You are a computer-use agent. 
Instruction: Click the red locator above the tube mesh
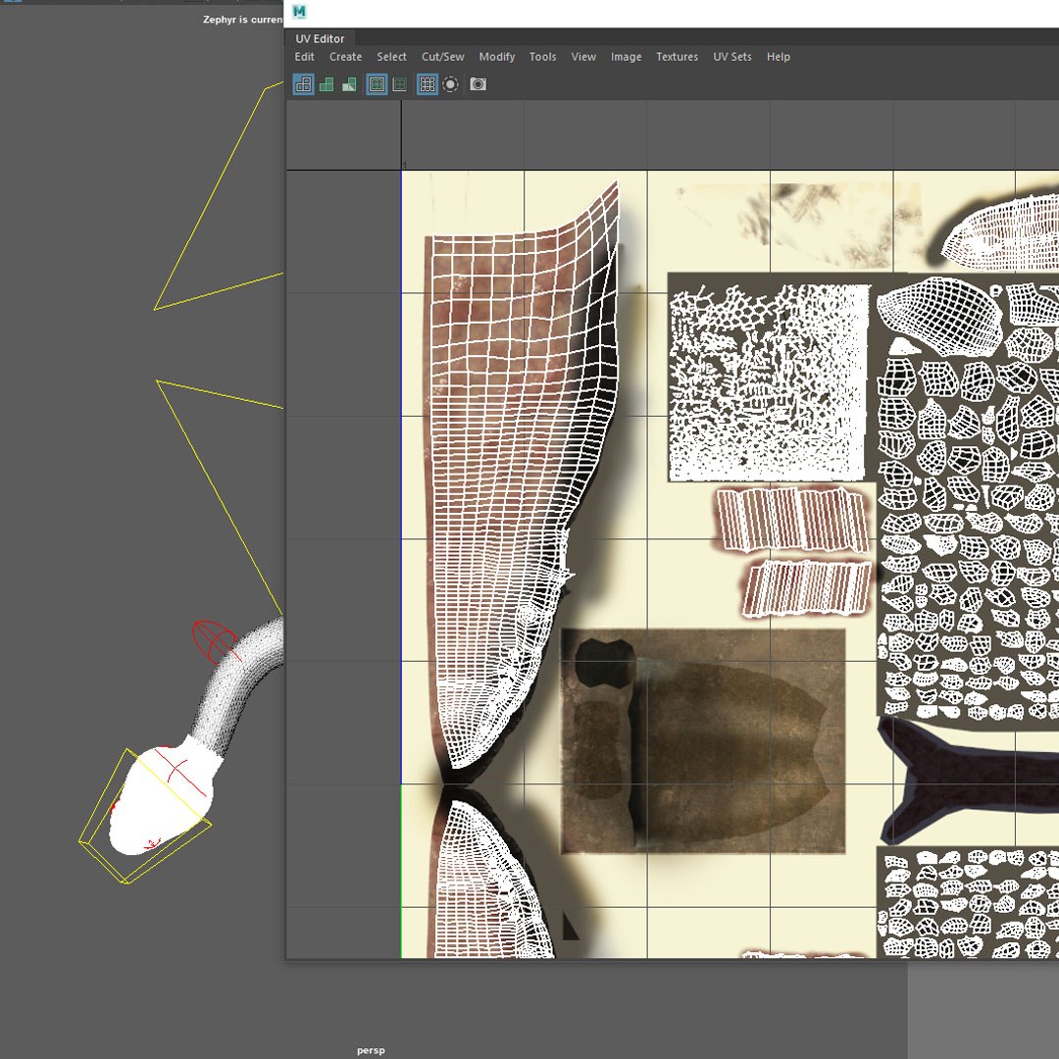coord(215,641)
